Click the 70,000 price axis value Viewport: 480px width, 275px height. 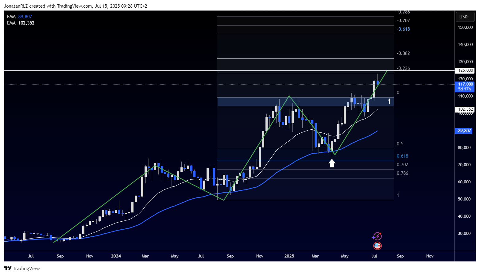(464, 165)
